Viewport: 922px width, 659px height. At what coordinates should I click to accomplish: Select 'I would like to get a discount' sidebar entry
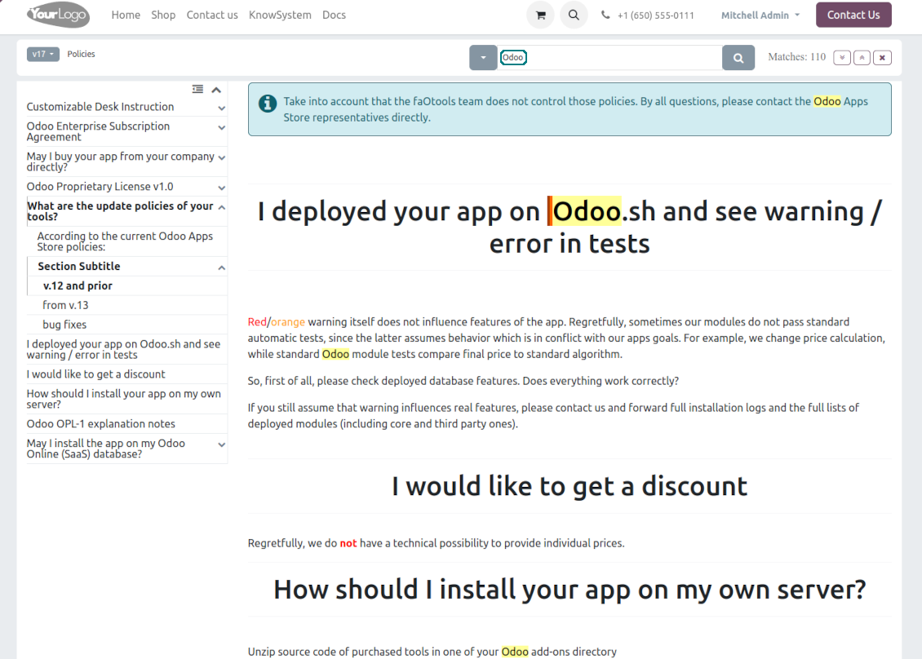95,374
